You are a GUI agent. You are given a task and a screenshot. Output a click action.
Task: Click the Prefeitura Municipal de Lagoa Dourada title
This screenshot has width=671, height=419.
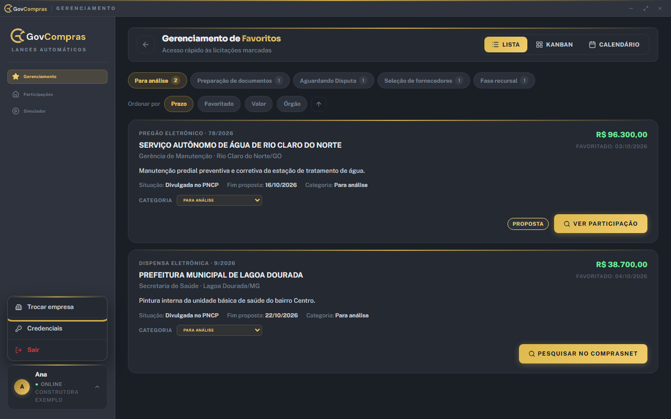tap(221, 275)
